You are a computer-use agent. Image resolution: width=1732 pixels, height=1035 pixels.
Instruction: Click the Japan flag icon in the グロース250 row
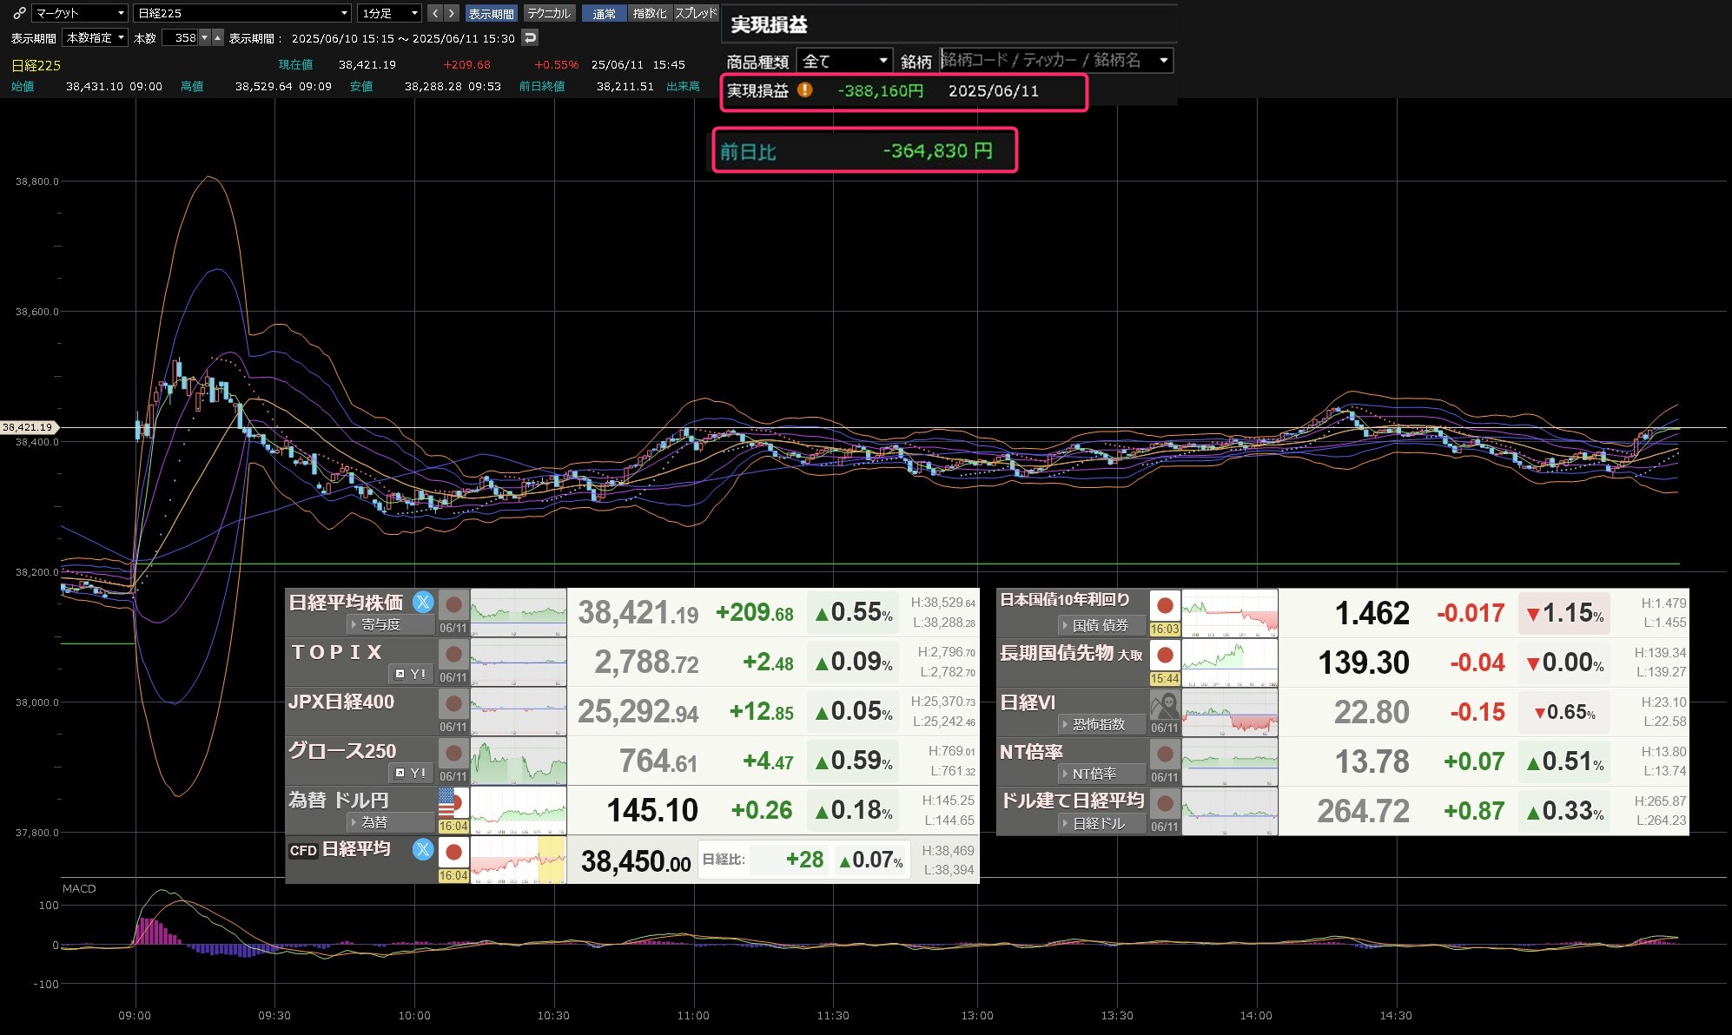(x=453, y=753)
